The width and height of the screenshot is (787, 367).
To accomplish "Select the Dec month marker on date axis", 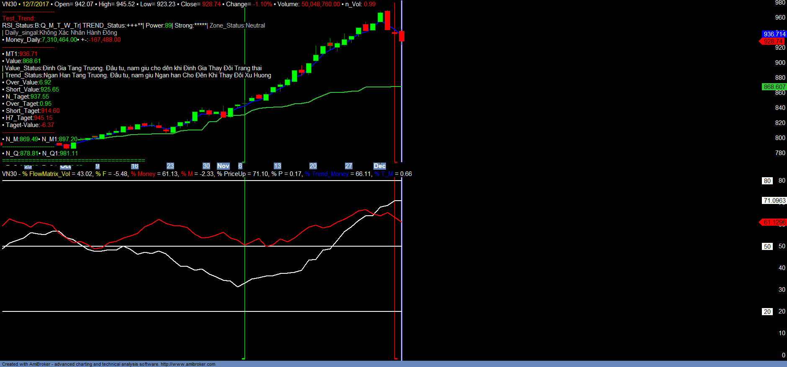I will click(x=379, y=166).
